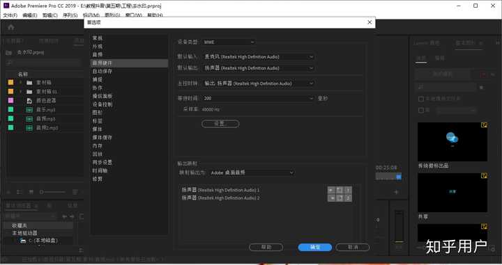
Task: Select 收藏夹 in media browser
Action: pyautogui.click(x=20, y=225)
